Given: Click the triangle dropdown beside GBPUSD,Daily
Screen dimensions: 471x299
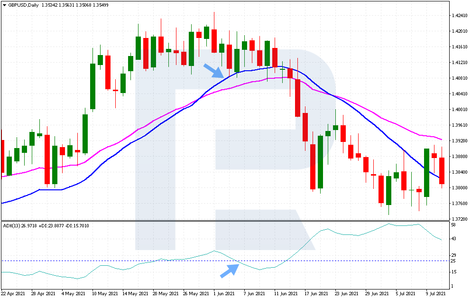Looking at the screenshot, I should [x=4, y=5].
